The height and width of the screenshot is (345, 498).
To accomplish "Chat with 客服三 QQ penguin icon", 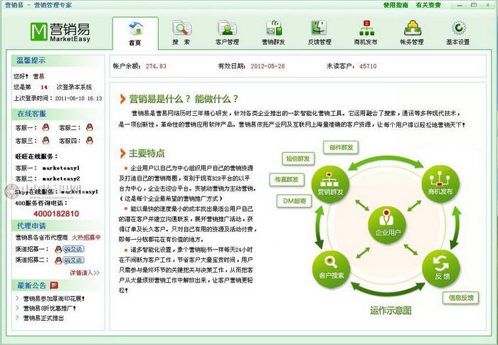I will (46, 140).
